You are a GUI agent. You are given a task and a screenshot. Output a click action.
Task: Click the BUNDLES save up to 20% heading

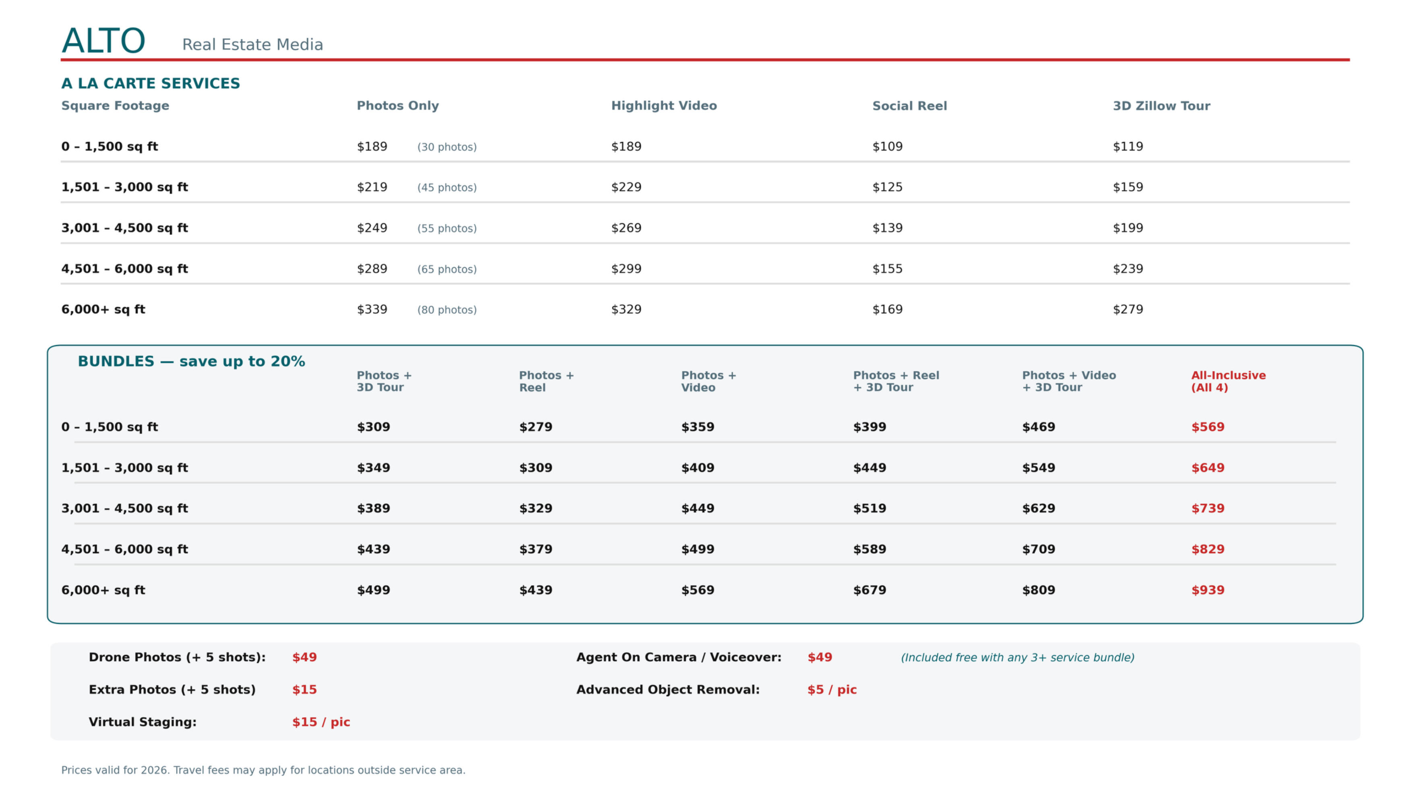click(191, 361)
